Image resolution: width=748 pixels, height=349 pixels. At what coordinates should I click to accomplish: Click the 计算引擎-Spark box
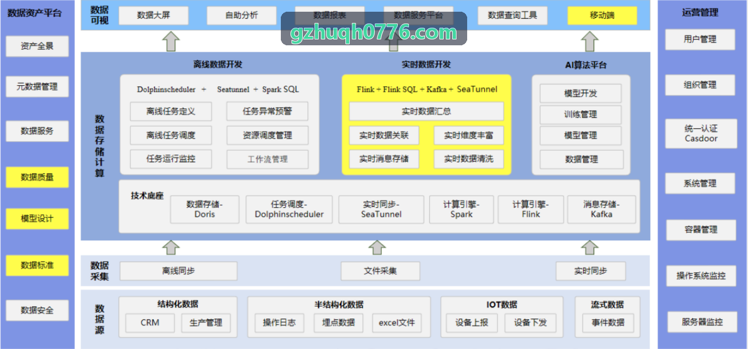click(x=461, y=209)
